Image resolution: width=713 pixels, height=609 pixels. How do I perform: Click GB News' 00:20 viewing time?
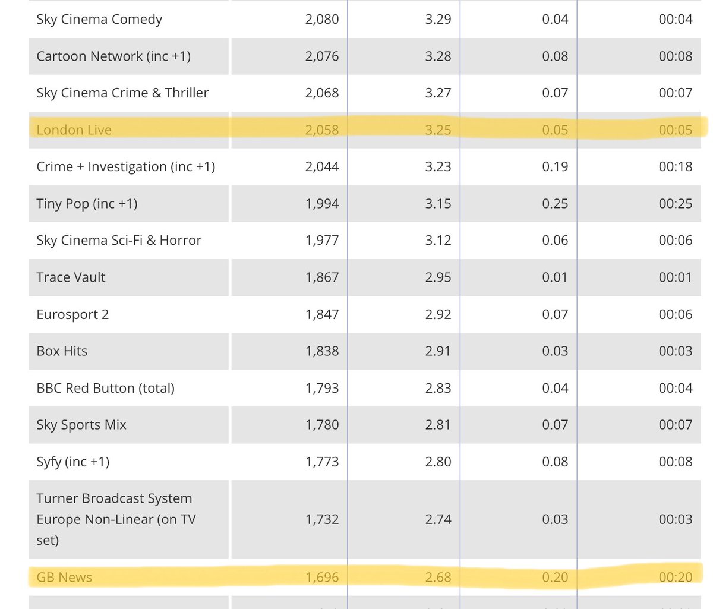coord(676,578)
